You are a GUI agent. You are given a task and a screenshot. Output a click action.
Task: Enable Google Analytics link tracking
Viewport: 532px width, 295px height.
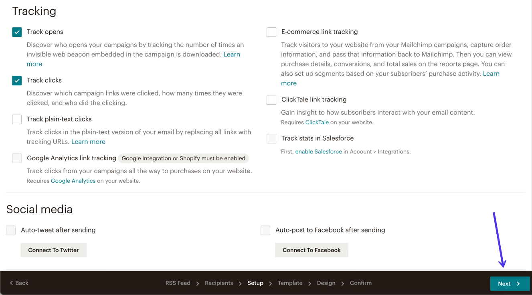coord(17,158)
